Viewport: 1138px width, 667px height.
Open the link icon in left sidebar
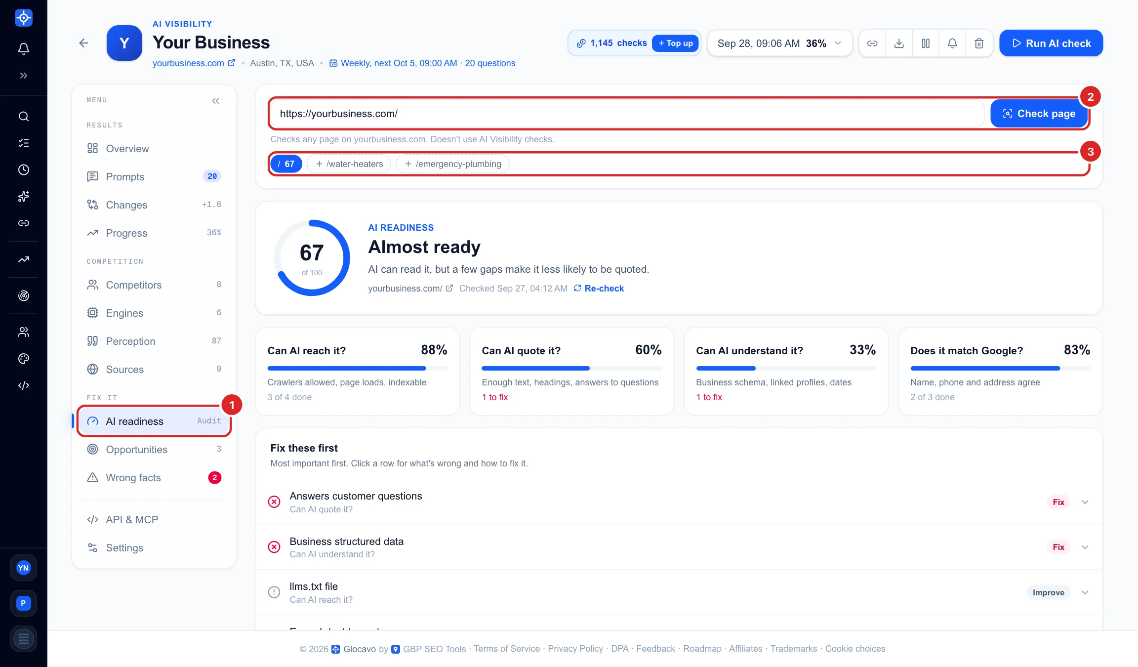23,223
